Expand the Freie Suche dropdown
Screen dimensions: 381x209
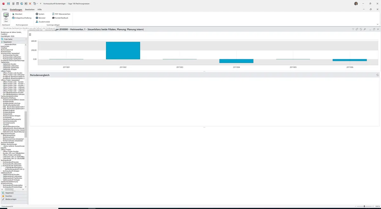pyautogui.click(x=26, y=39)
